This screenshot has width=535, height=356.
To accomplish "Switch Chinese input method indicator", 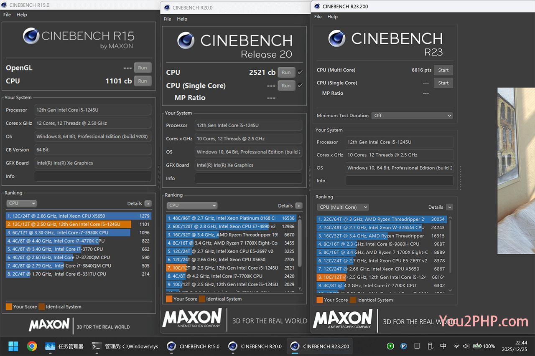I will click(443, 346).
